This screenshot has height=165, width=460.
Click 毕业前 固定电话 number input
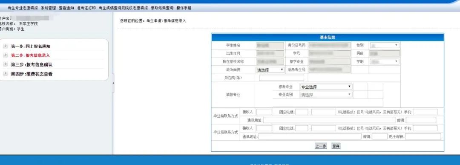pos(324,112)
